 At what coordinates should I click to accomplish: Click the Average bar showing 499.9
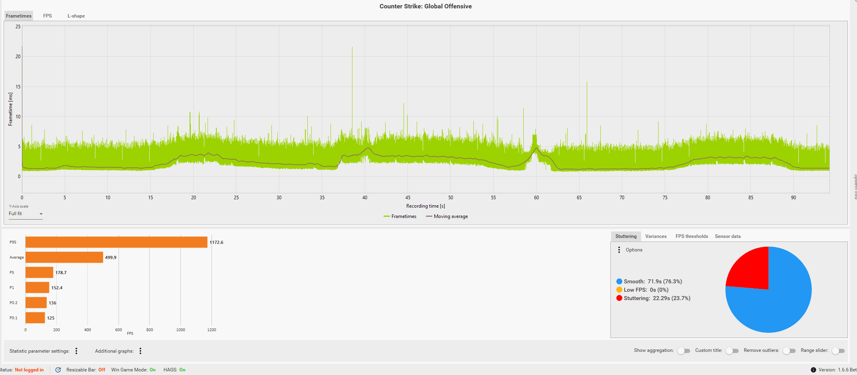(64, 257)
